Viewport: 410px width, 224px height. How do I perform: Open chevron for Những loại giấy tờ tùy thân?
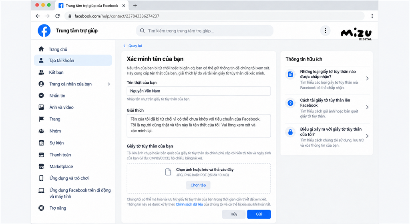point(368,79)
